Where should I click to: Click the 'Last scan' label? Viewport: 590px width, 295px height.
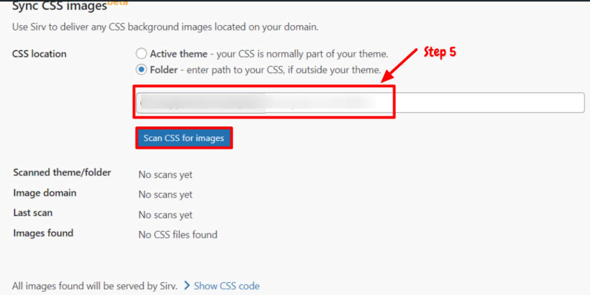[x=33, y=213]
